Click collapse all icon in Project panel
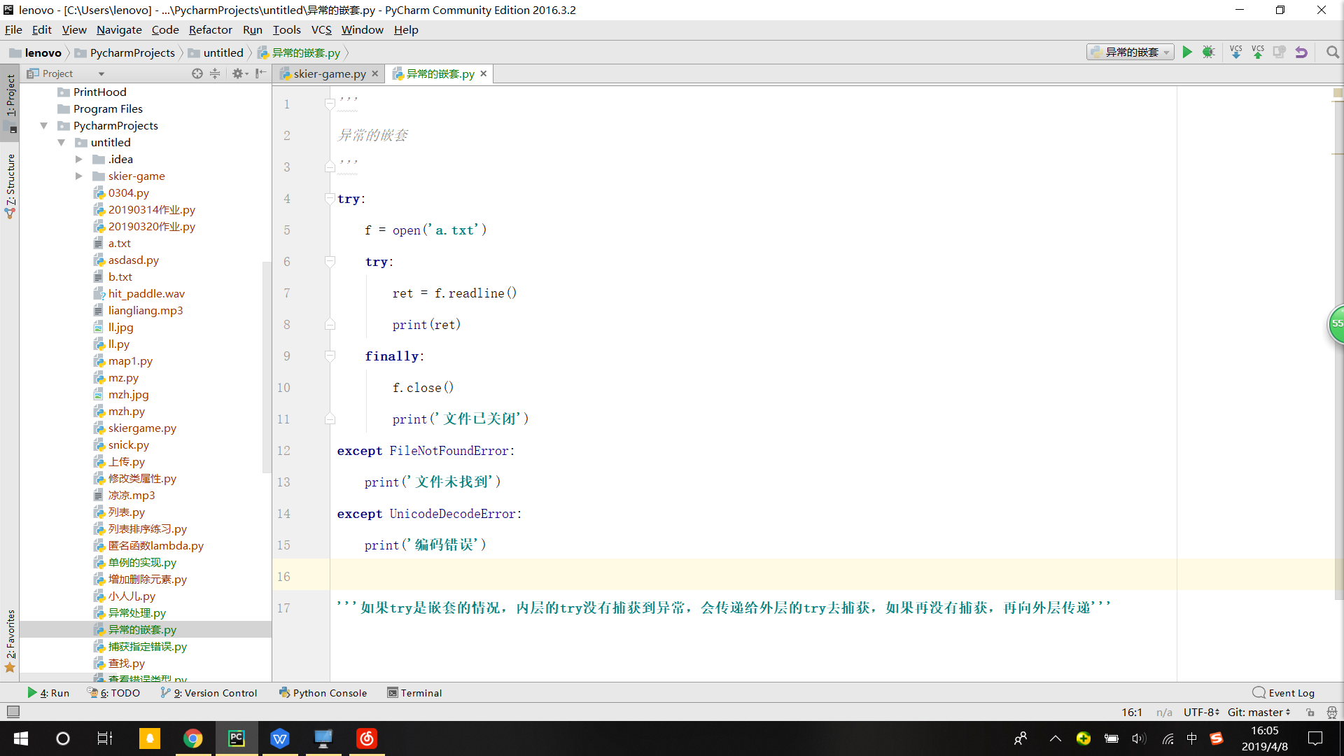The image size is (1344, 756). click(x=215, y=73)
